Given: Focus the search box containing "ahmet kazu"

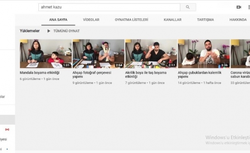Looking at the screenshot, I should 109,7.
